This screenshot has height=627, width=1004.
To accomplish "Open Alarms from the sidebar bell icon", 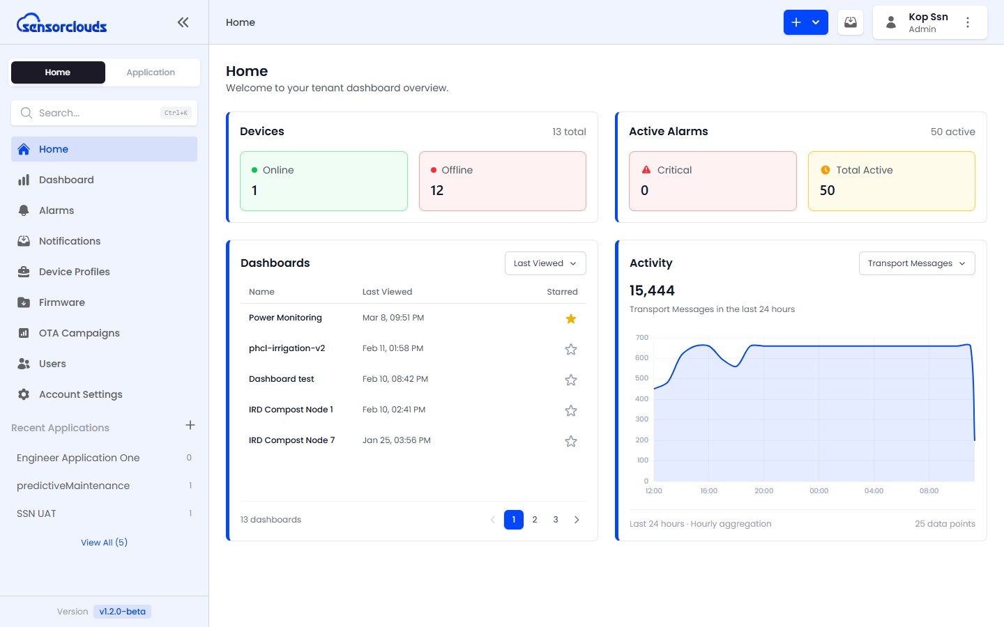I will click(23, 210).
